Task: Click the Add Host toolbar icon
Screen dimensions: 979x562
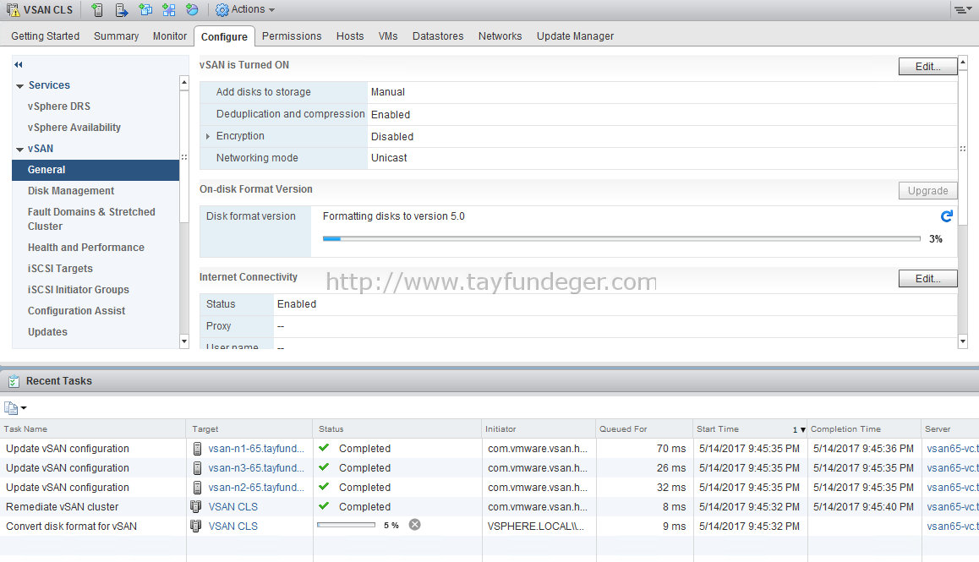Action: (96, 9)
